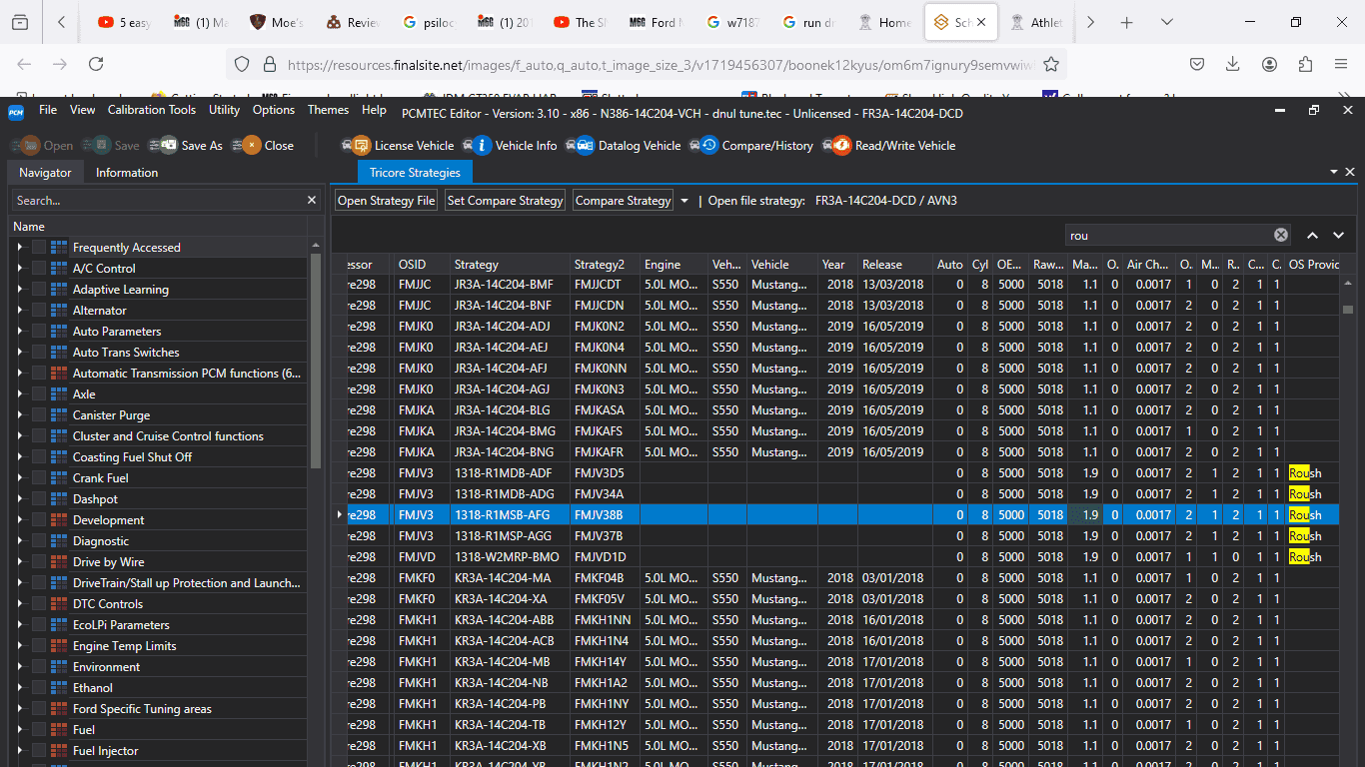Open the Calibration Tools menu
The width and height of the screenshot is (1365, 767).
(152, 110)
